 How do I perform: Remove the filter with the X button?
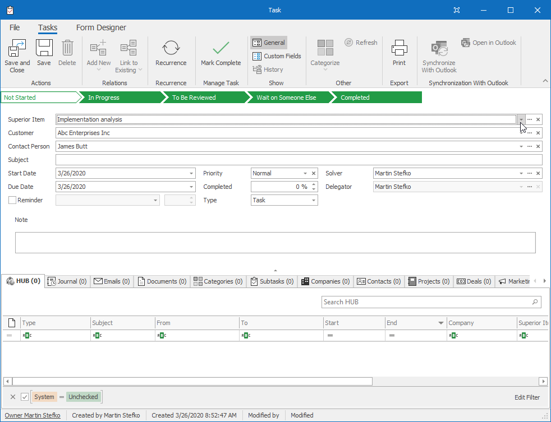pos(13,397)
